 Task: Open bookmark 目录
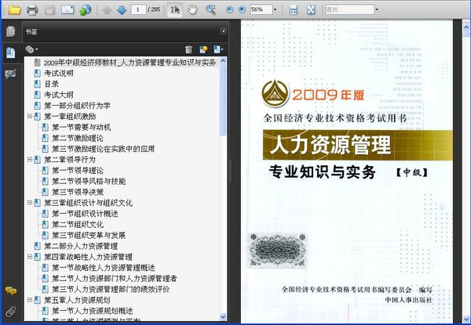pos(51,84)
